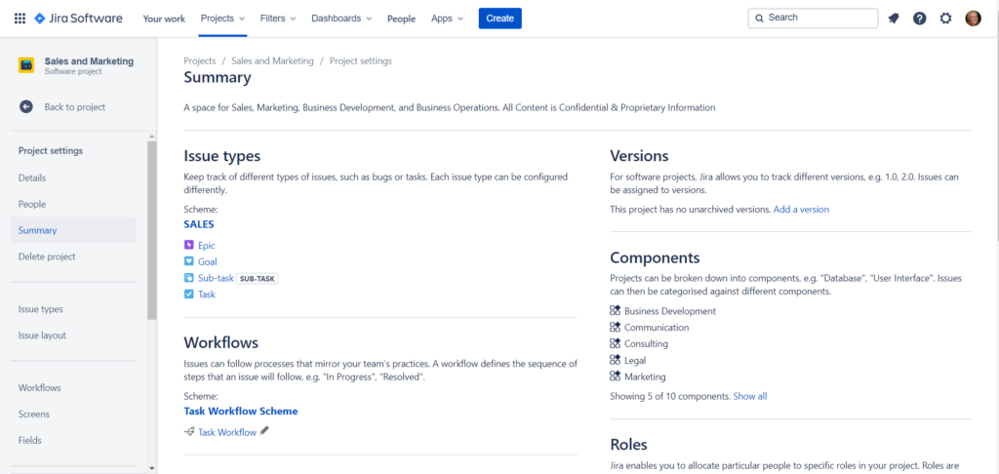Click Back to project link
This screenshot has height=474, width=999.
[x=74, y=107]
